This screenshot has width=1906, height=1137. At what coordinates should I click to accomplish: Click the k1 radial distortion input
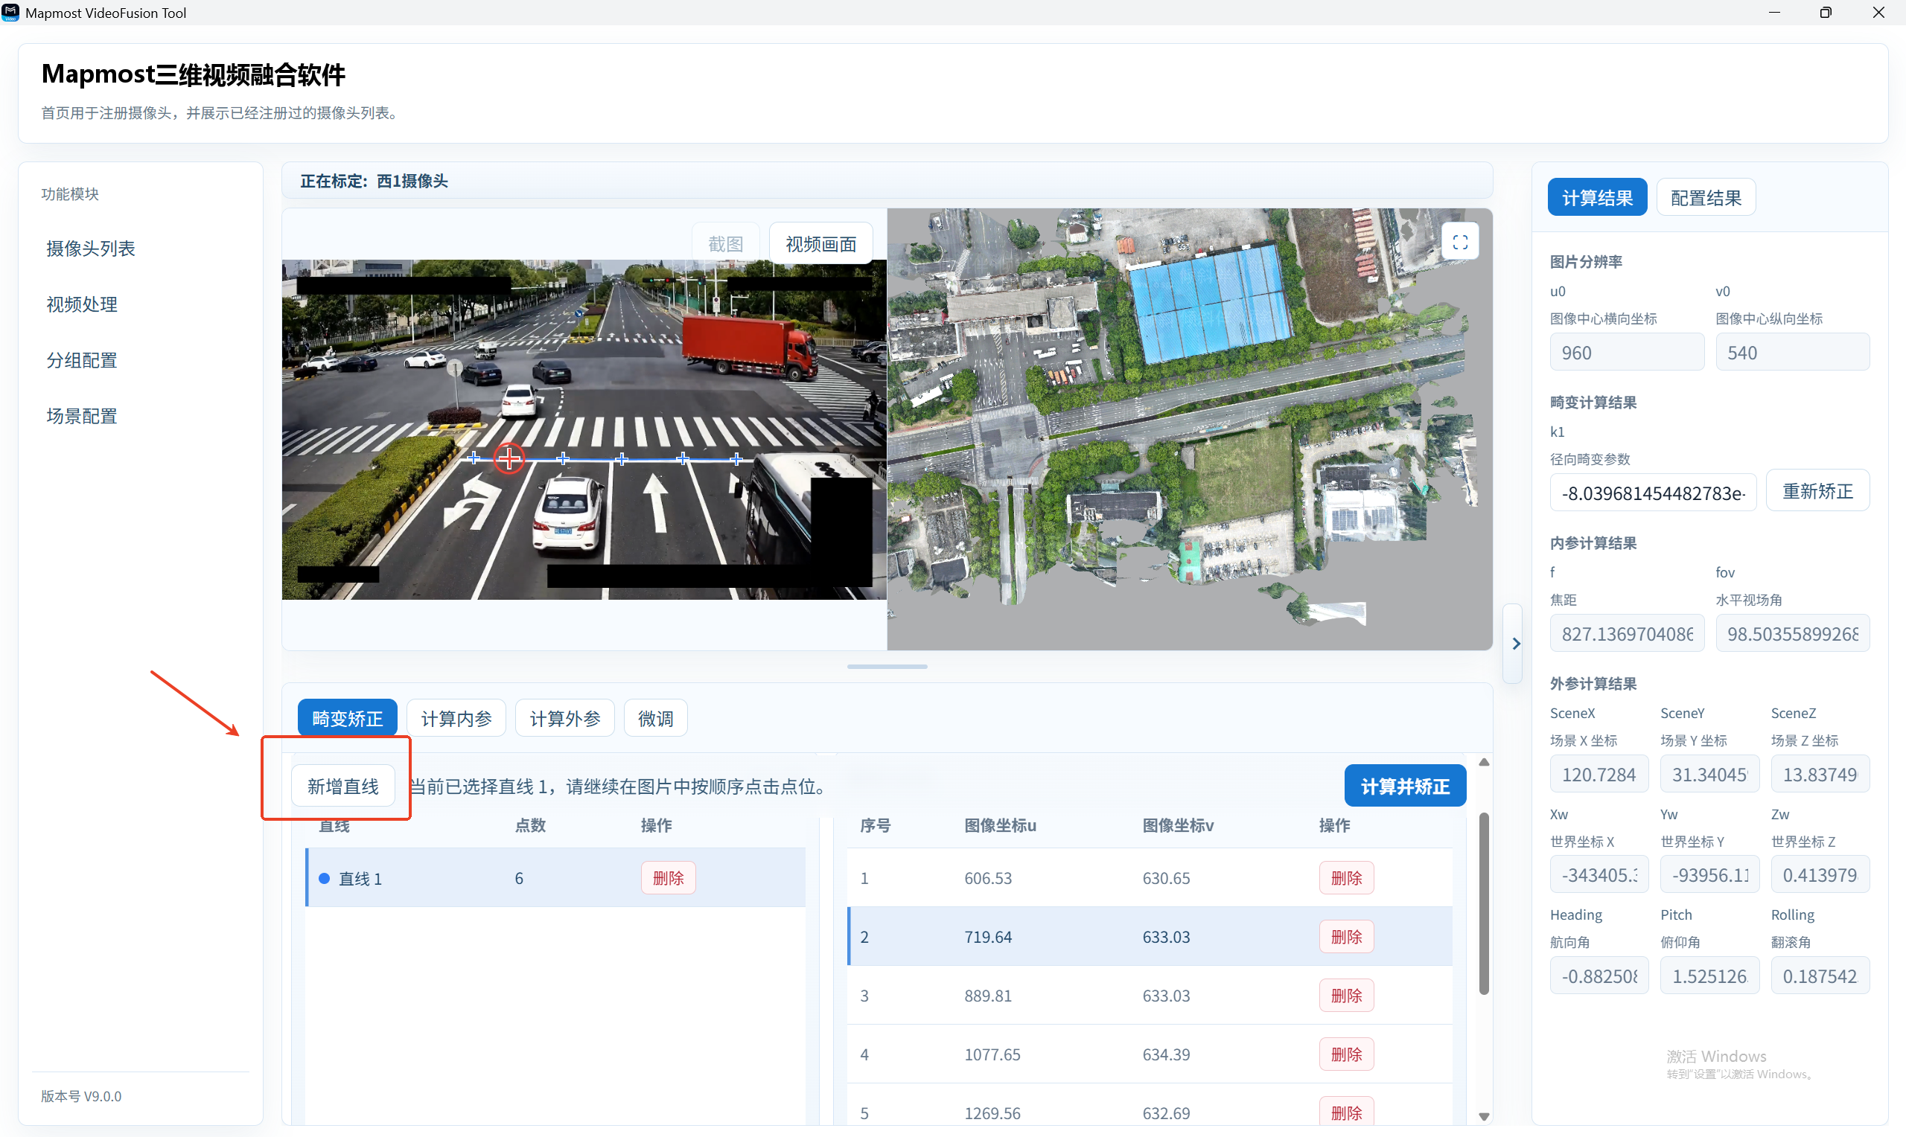pyautogui.click(x=1653, y=493)
